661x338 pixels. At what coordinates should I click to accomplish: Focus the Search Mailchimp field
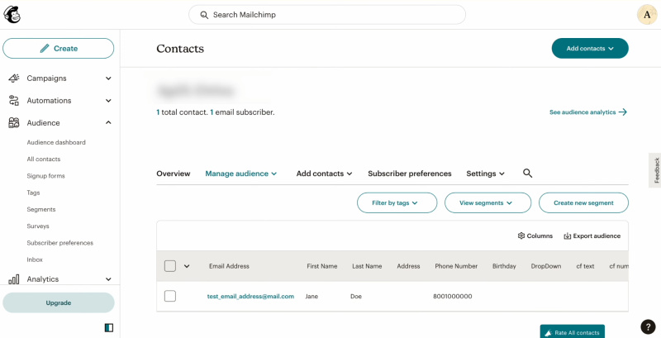[x=327, y=15]
